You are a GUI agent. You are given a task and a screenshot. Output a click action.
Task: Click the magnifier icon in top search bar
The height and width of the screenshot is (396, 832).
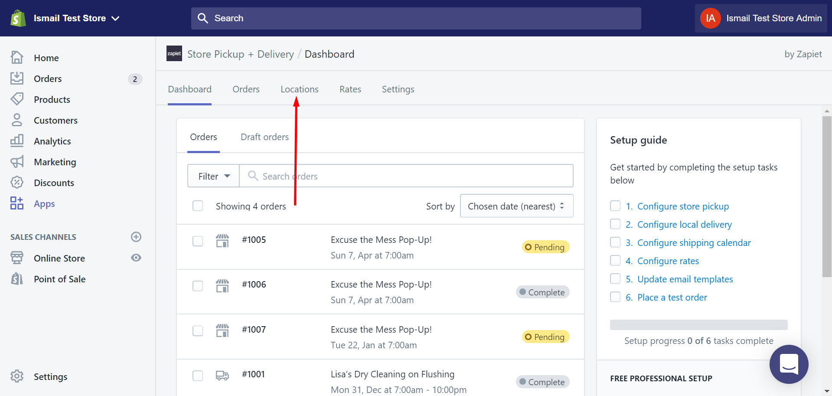[x=202, y=18]
